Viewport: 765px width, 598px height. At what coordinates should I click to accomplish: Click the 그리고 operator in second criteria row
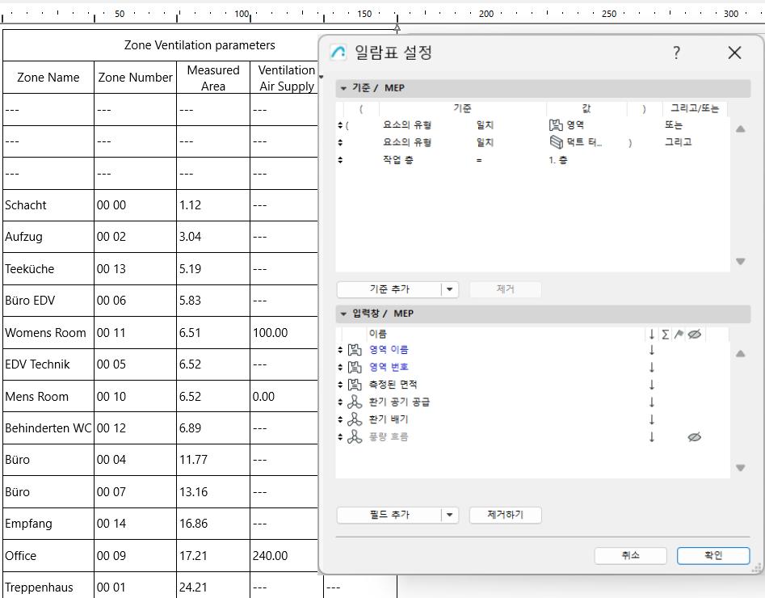point(678,142)
